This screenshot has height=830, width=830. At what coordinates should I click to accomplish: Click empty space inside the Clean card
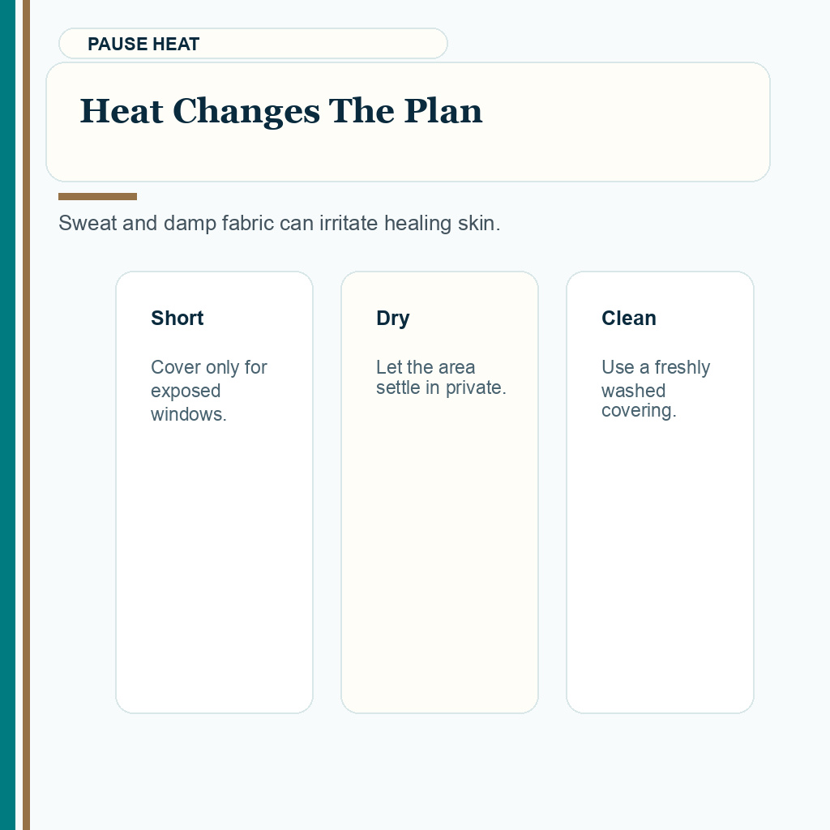[660, 567]
